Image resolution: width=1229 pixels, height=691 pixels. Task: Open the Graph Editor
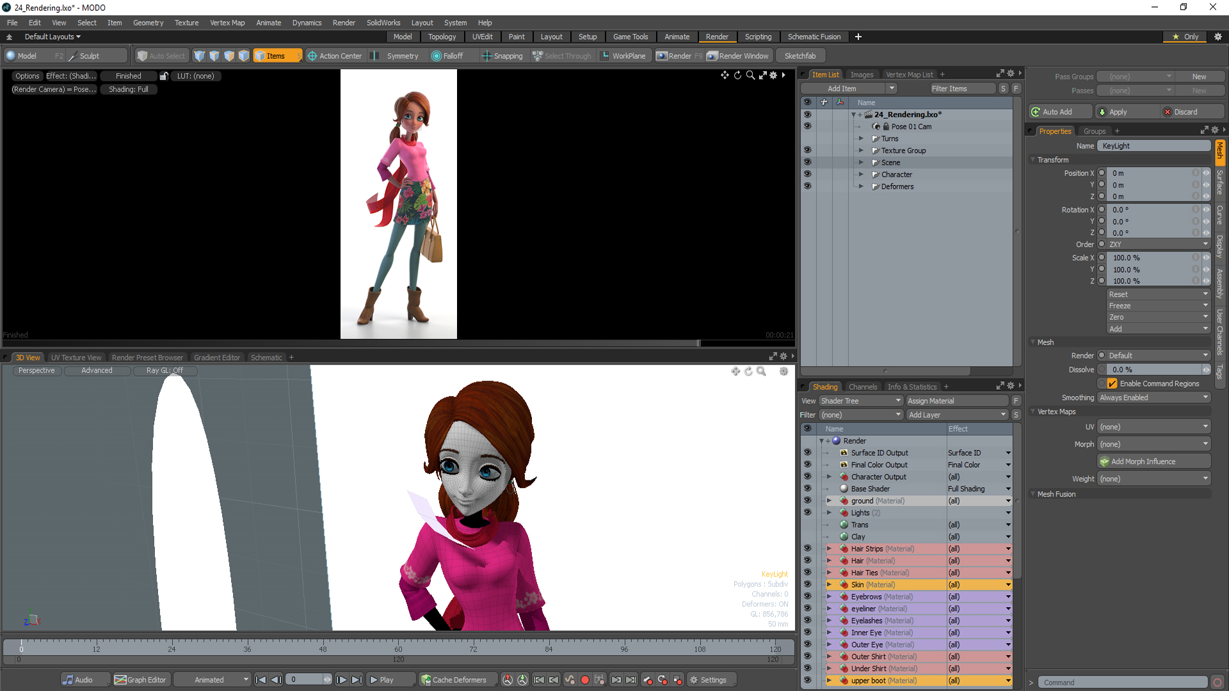(140, 680)
